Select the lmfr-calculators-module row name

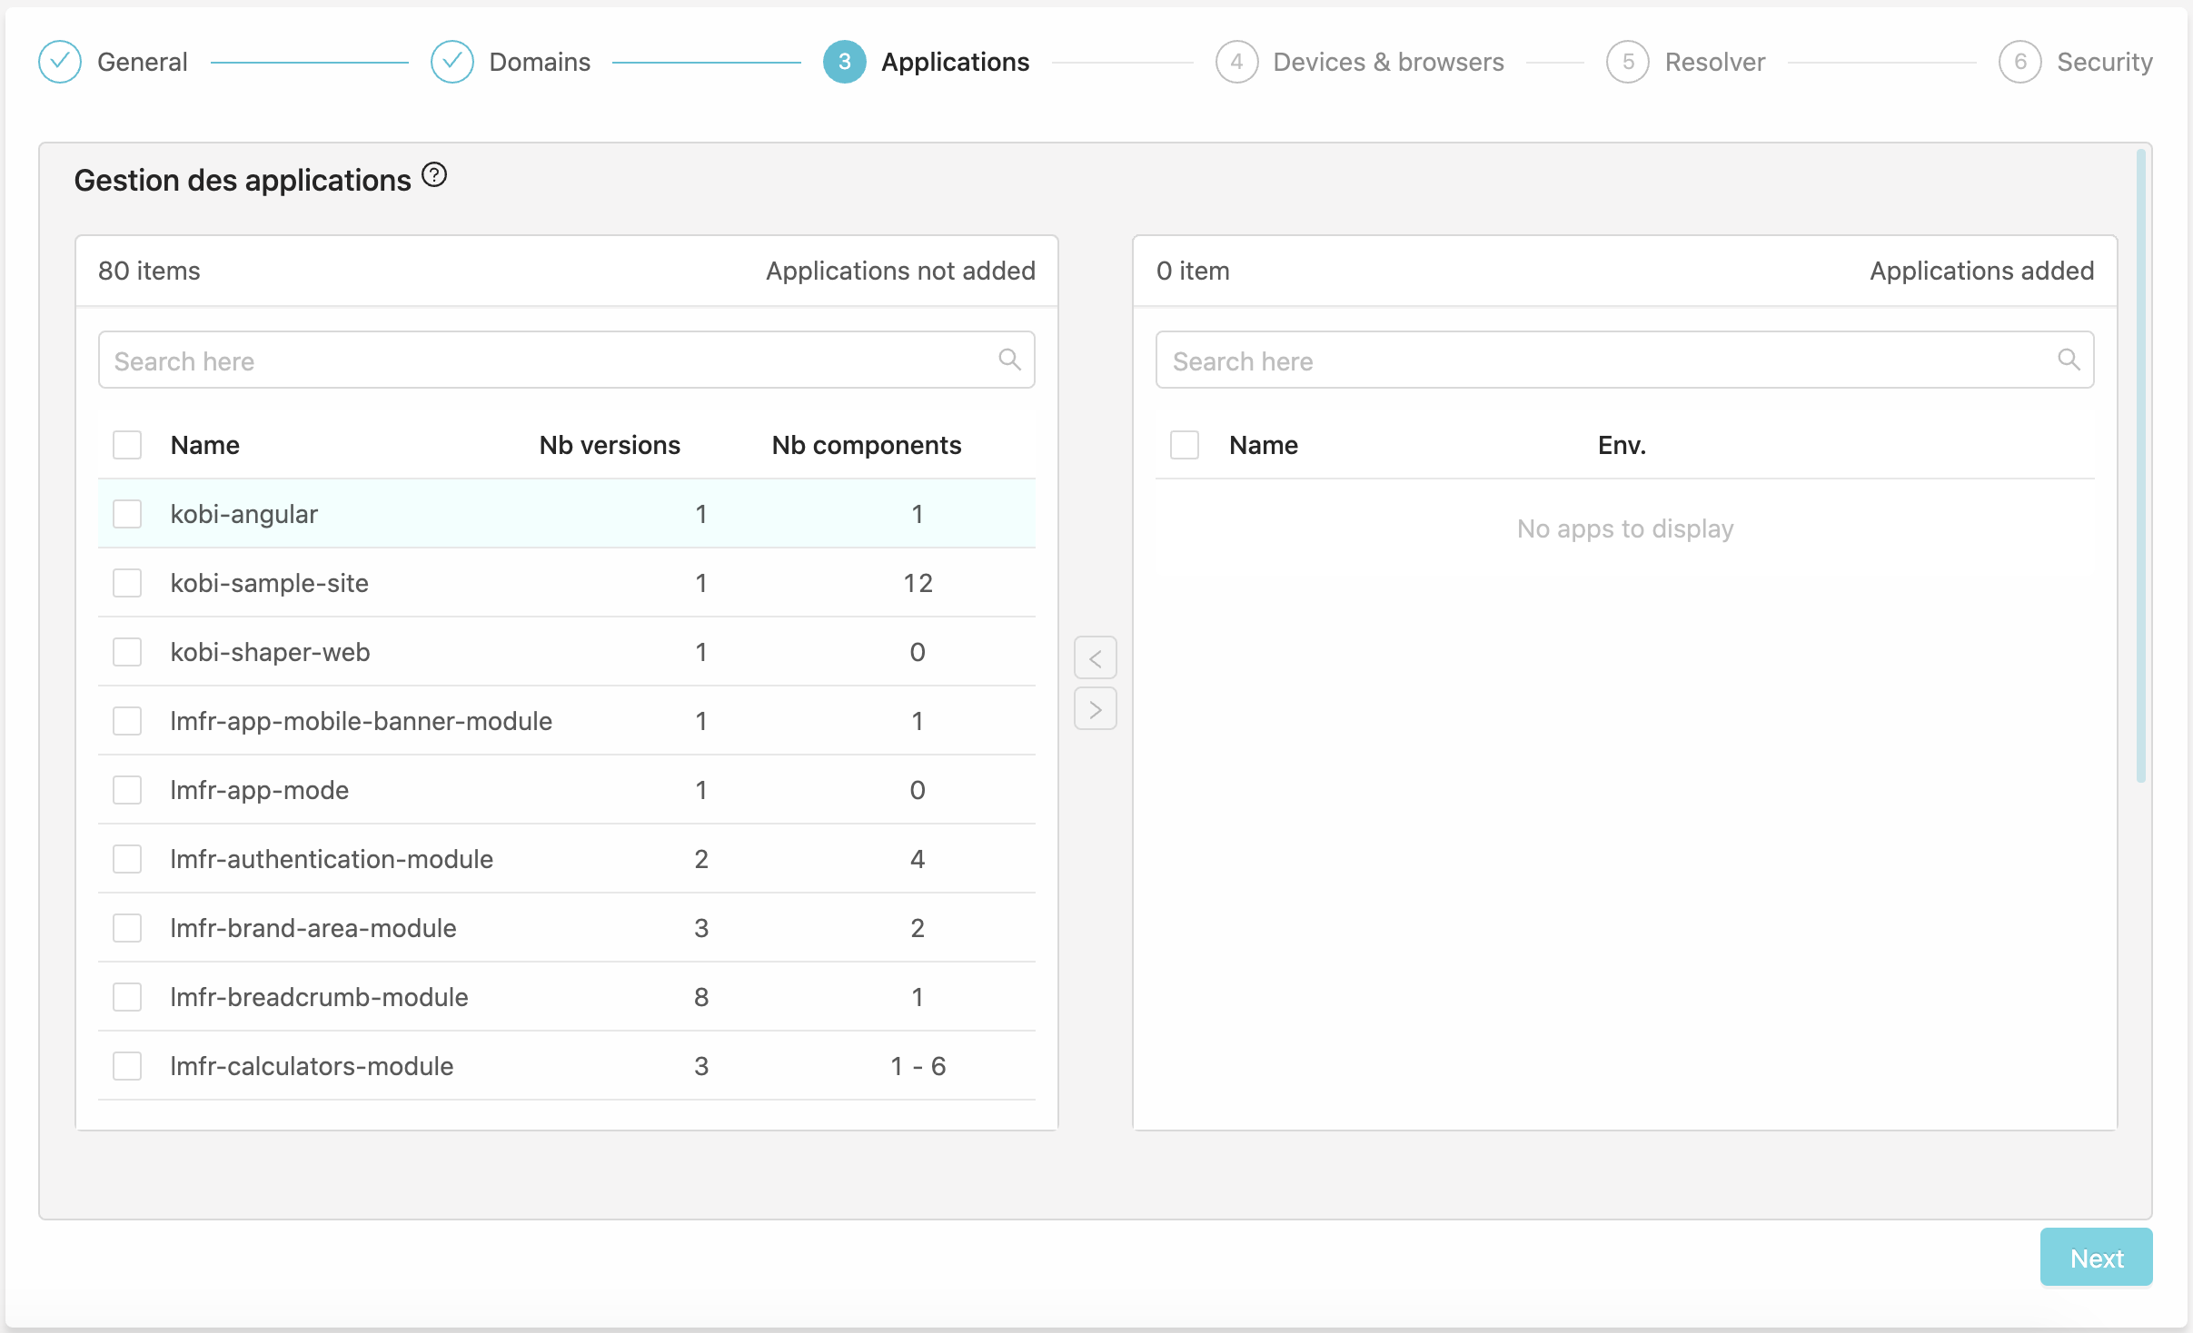pyautogui.click(x=312, y=1066)
